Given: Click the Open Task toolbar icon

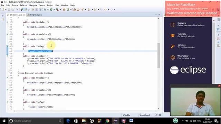Looking at the screenshot, I should [x=78, y=10].
